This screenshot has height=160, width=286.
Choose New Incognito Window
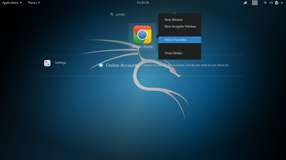tap(180, 26)
